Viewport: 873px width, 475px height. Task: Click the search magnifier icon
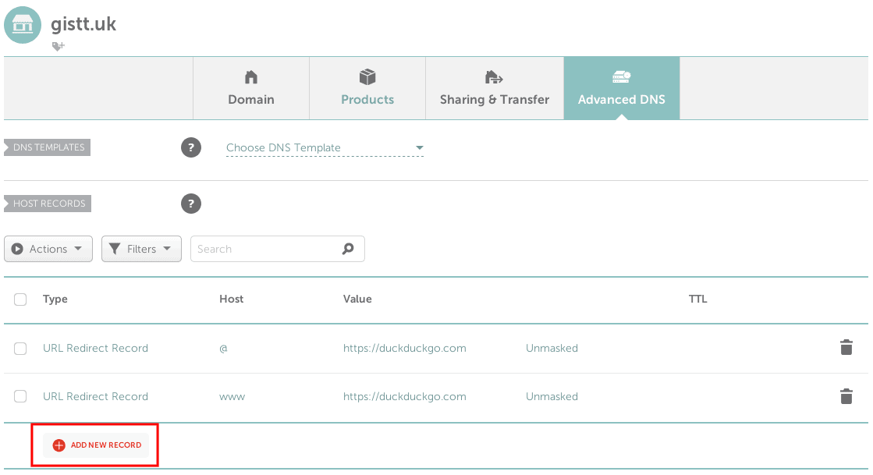point(348,248)
